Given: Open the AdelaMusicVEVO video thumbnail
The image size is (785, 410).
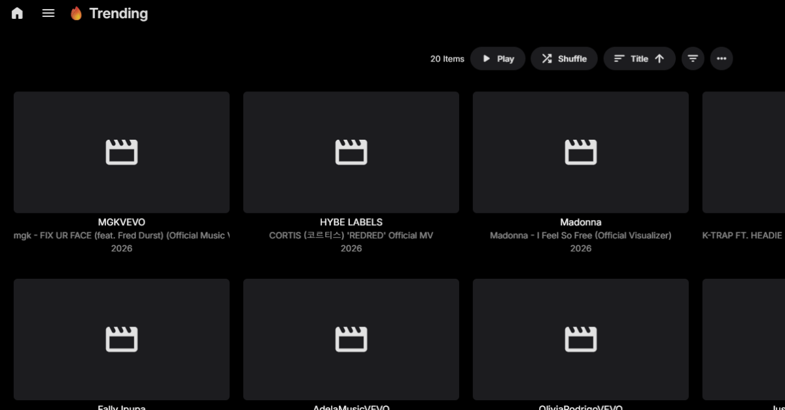Looking at the screenshot, I should (351, 339).
